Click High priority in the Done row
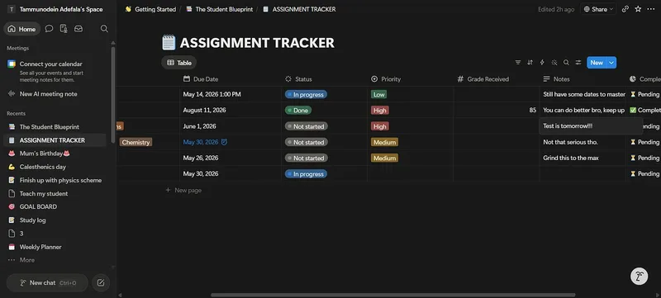 coord(380,111)
